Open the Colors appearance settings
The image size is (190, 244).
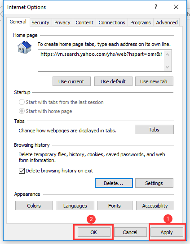pos(34,206)
